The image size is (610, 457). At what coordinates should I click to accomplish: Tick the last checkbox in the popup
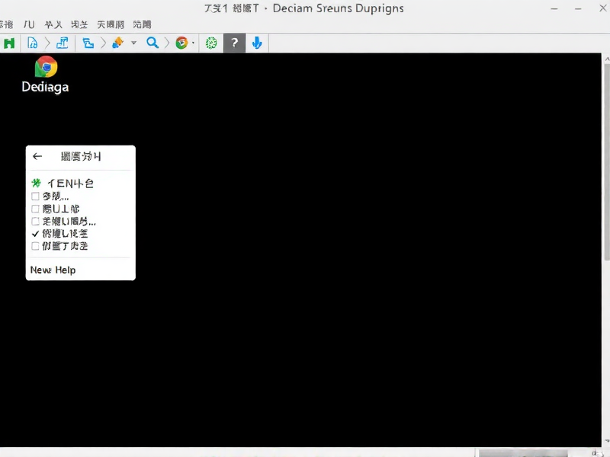click(35, 246)
